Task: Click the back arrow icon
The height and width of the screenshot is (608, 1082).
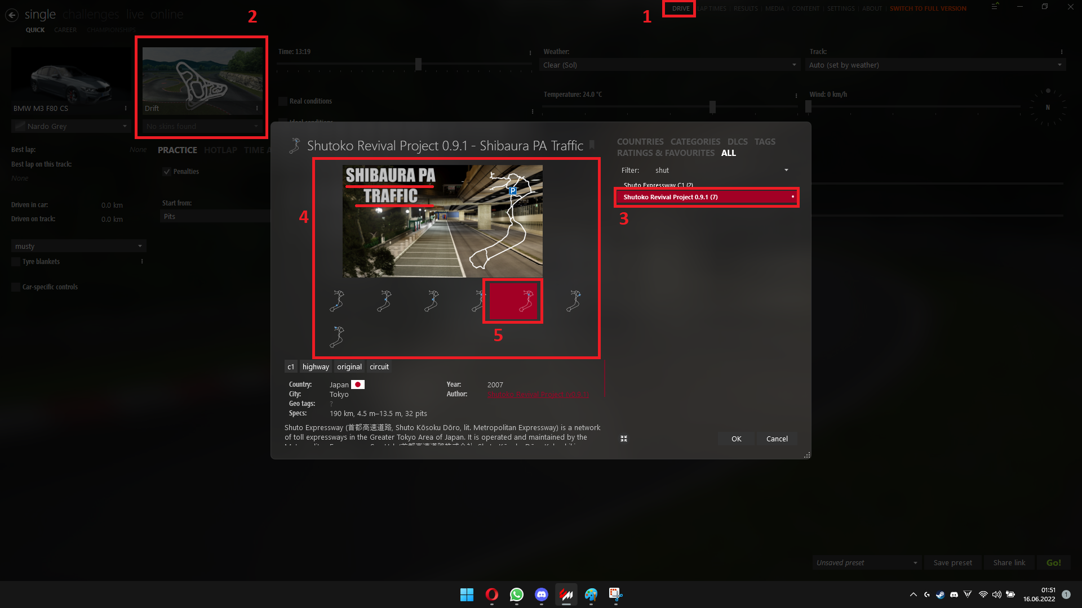Action: coord(12,15)
